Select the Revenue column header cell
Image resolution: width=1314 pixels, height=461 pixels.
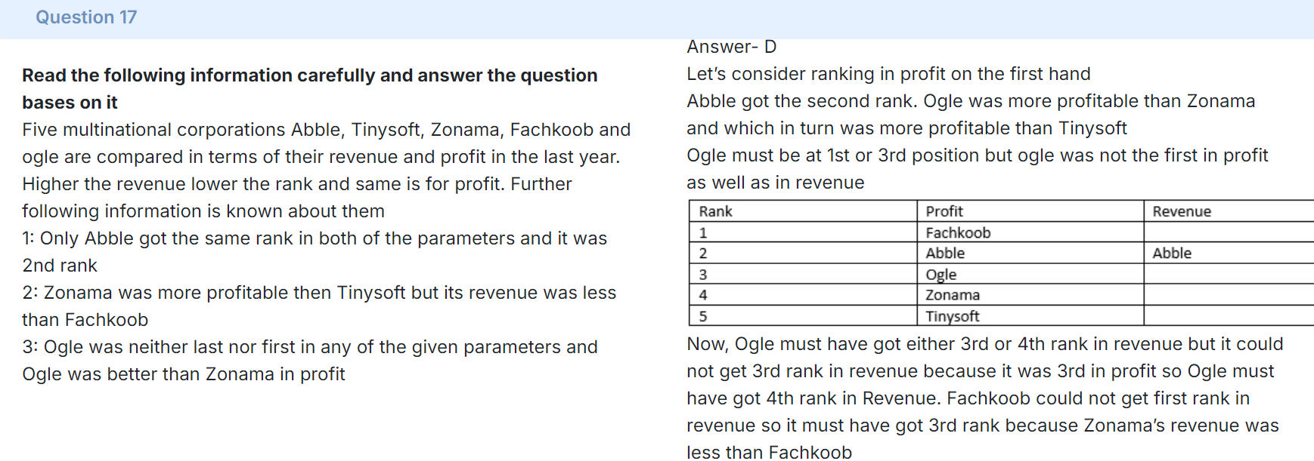pos(1229,211)
